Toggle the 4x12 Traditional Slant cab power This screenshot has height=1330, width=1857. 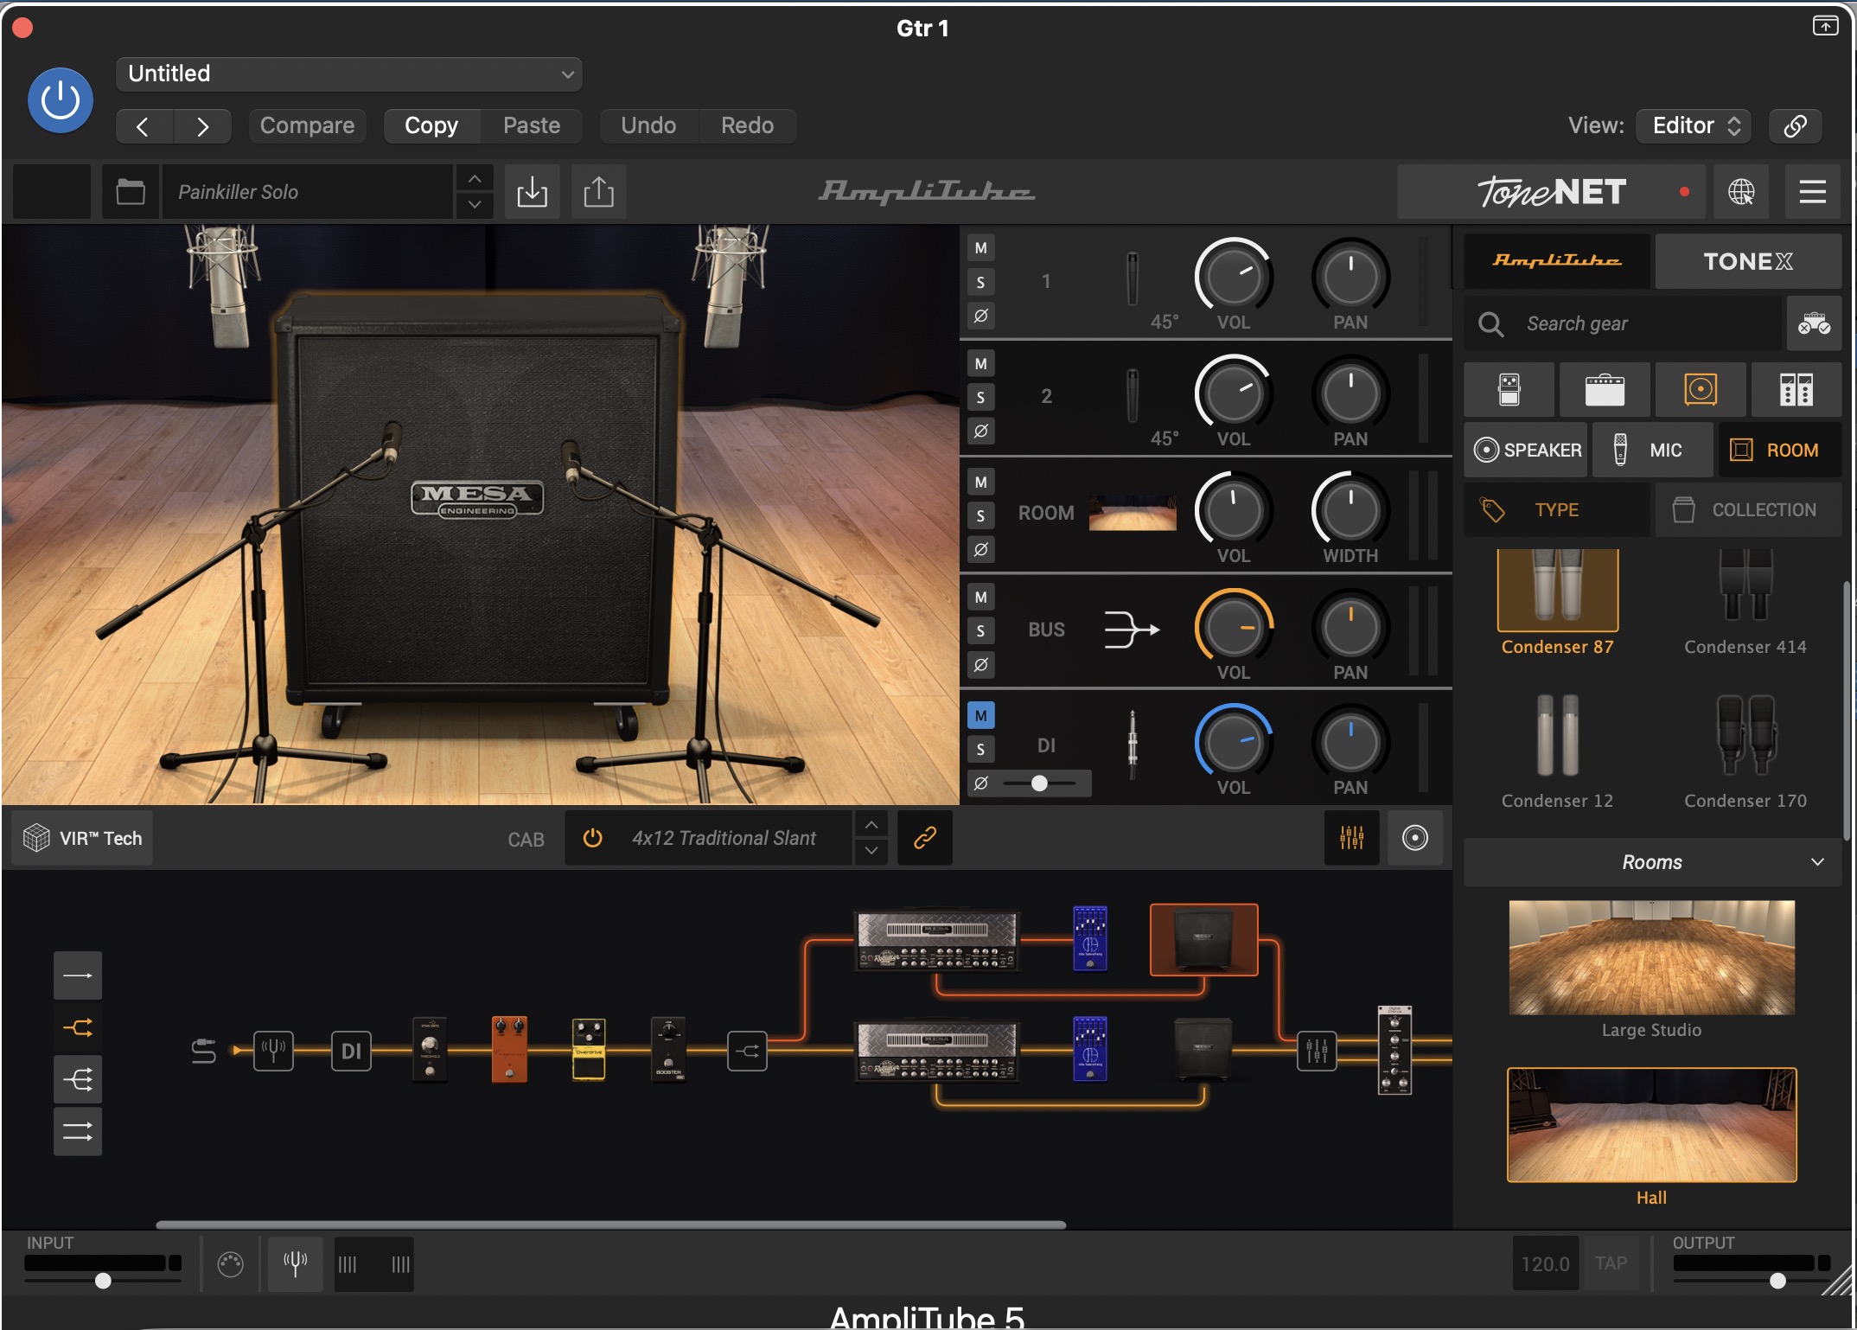[x=592, y=837]
